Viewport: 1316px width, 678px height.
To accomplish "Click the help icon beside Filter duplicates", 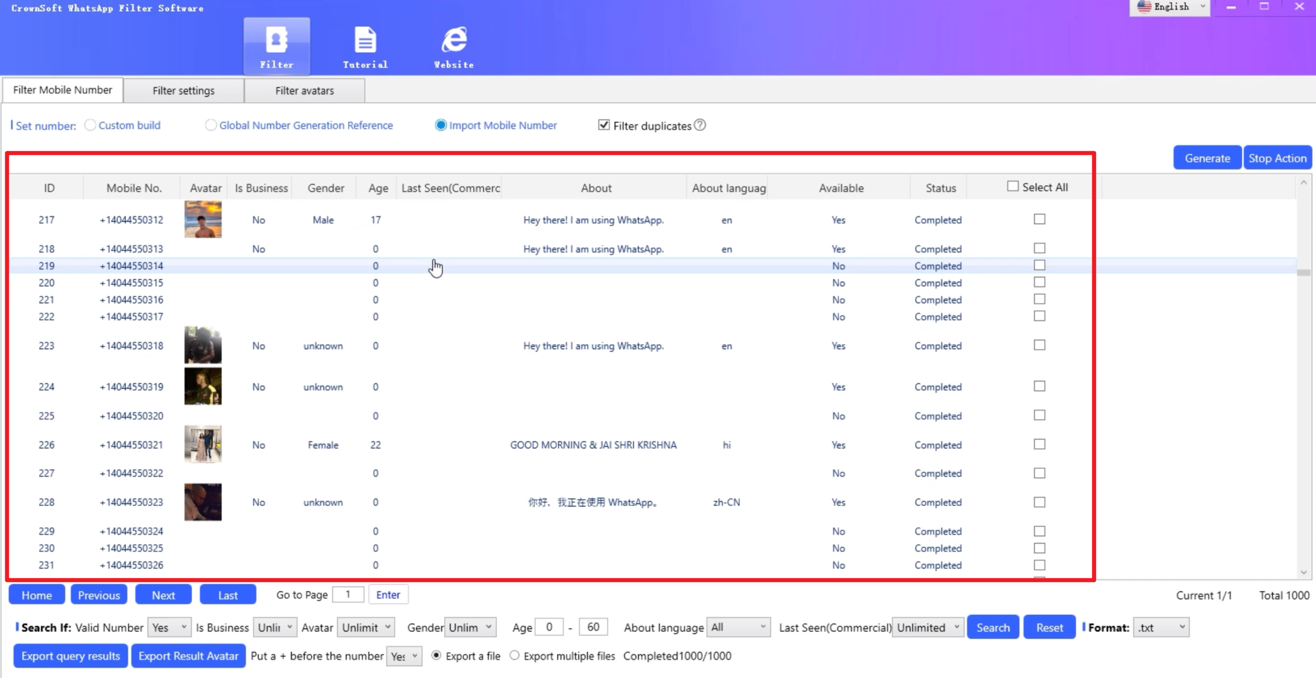I will pyautogui.click(x=700, y=125).
